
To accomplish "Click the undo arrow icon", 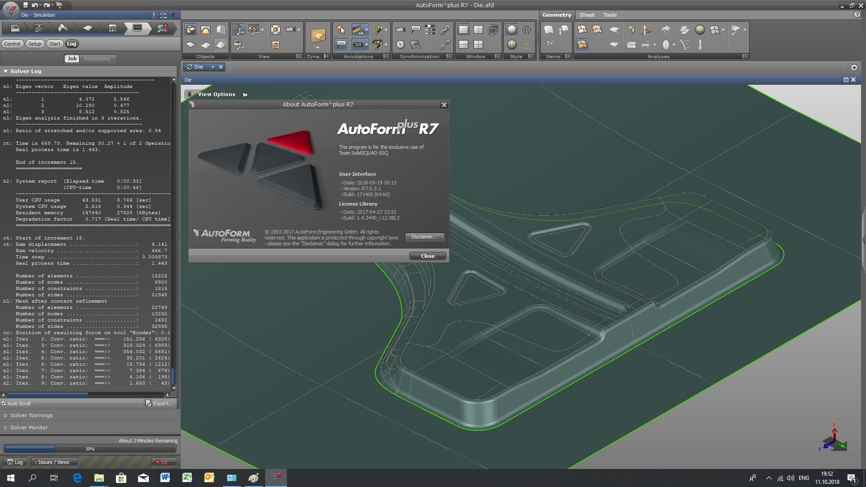I will click(35, 5).
